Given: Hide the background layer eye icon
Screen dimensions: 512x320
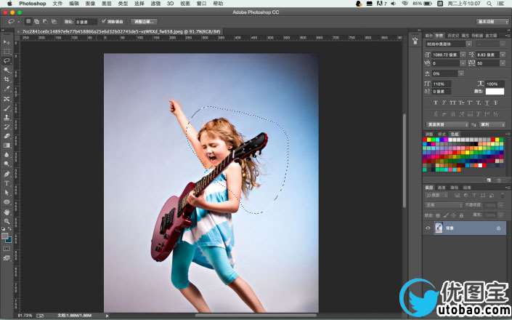Looking at the screenshot, I should [x=428, y=228].
